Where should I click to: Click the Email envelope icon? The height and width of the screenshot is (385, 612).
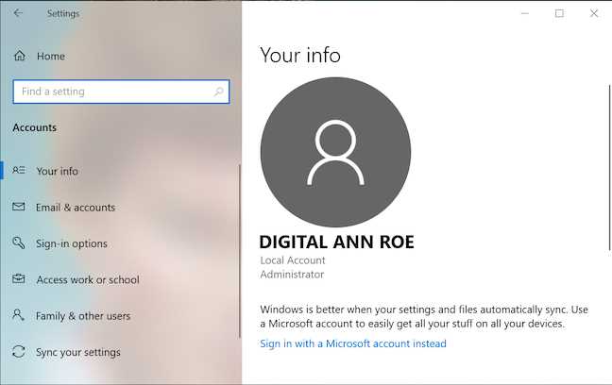18,207
